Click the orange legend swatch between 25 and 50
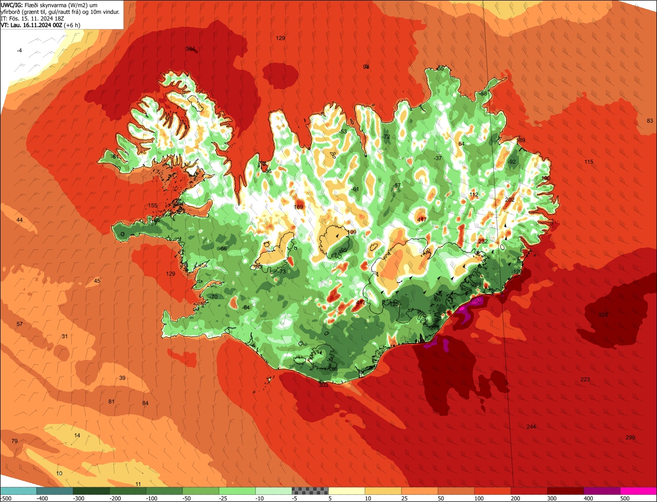The height and width of the screenshot is (502, 657). (420, 491)
